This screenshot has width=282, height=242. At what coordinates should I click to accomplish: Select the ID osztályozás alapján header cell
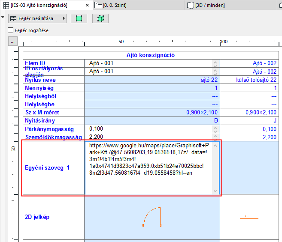click(54, 72)
